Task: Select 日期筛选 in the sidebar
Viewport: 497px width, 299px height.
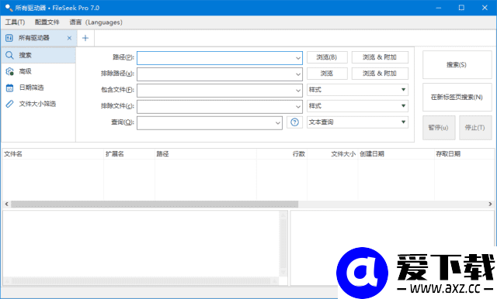Action: tap(38, 88)
